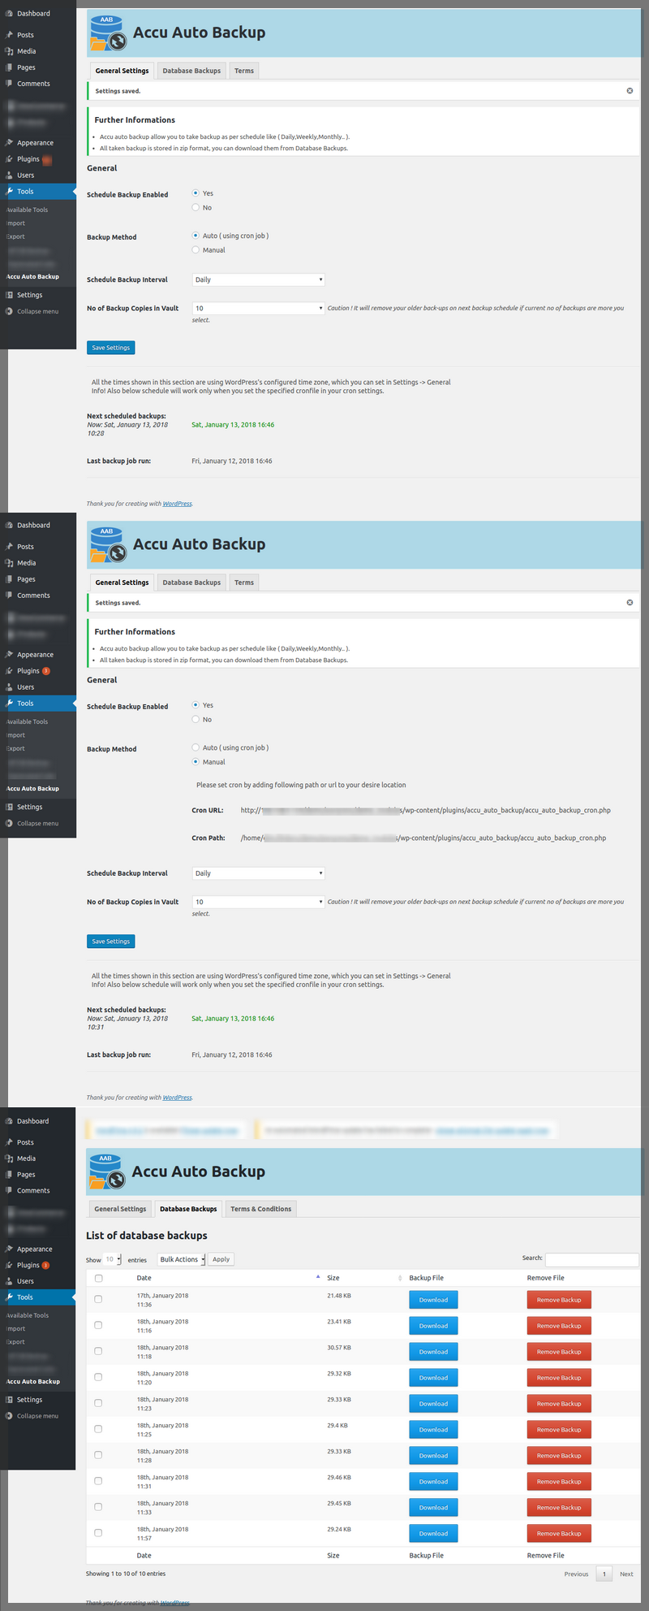Remove the 18th January 11:33 backup

[559, 1508]
